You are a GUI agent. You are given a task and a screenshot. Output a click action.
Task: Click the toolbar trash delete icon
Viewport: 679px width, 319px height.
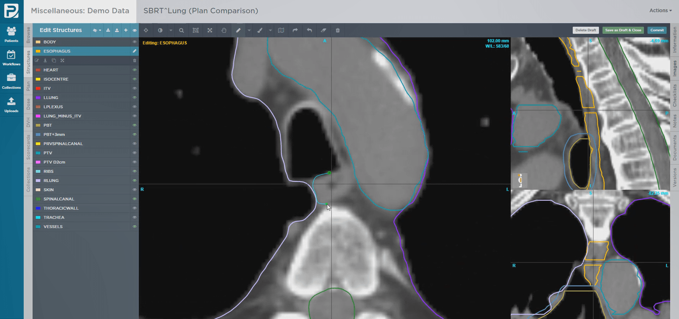[338, 30]
